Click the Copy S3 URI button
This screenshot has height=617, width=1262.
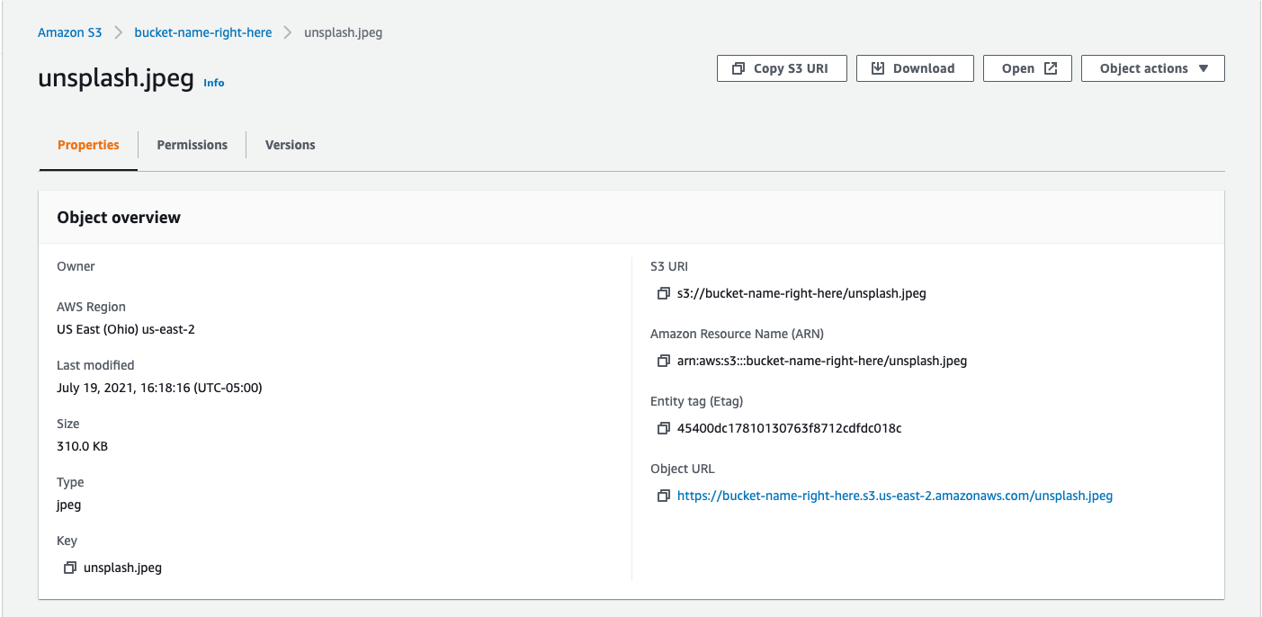782,68
